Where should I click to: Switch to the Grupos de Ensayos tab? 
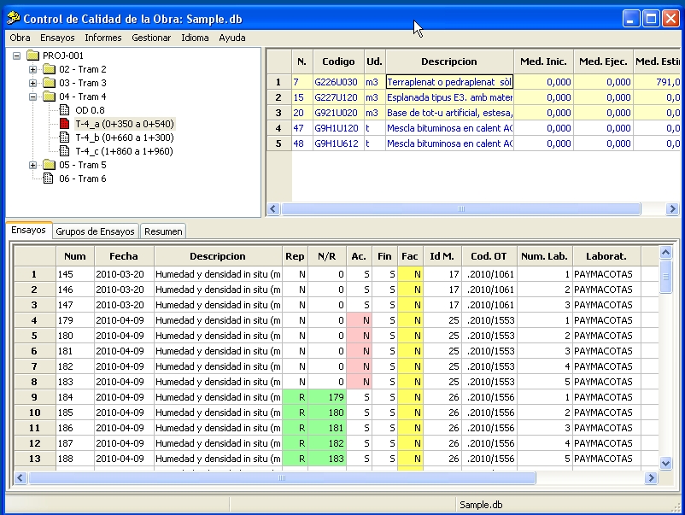(x=96, y=231)
